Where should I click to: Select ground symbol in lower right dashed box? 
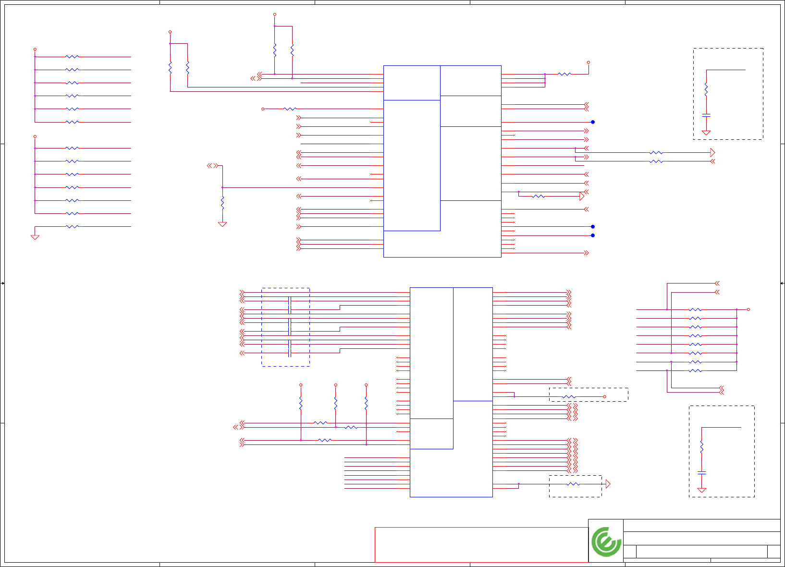pos(702,490)
